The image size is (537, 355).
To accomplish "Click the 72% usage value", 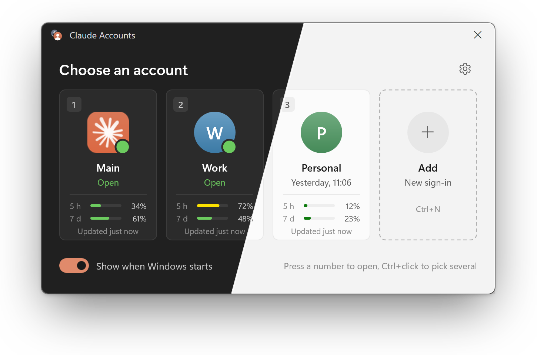I will point(246,206).
